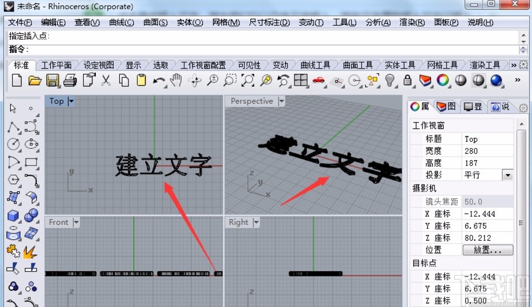Click the toolbar settings gear icon
The width and height of the screenshot is (532, 307).
(523, 65)
